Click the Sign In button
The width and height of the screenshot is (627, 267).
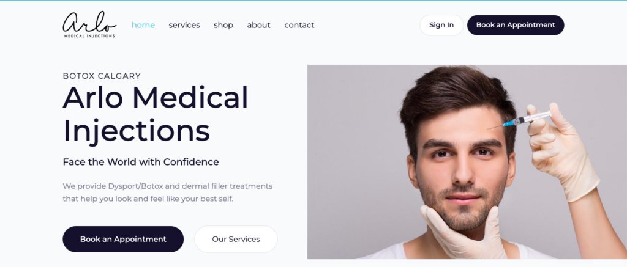pos(441,25)
